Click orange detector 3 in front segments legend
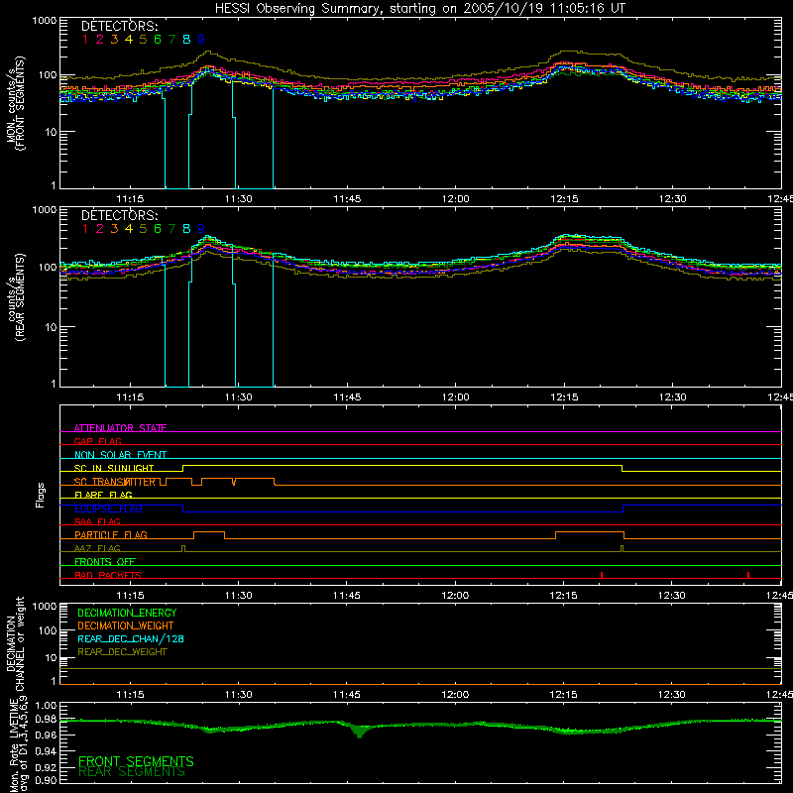 (x=114, y=39)
